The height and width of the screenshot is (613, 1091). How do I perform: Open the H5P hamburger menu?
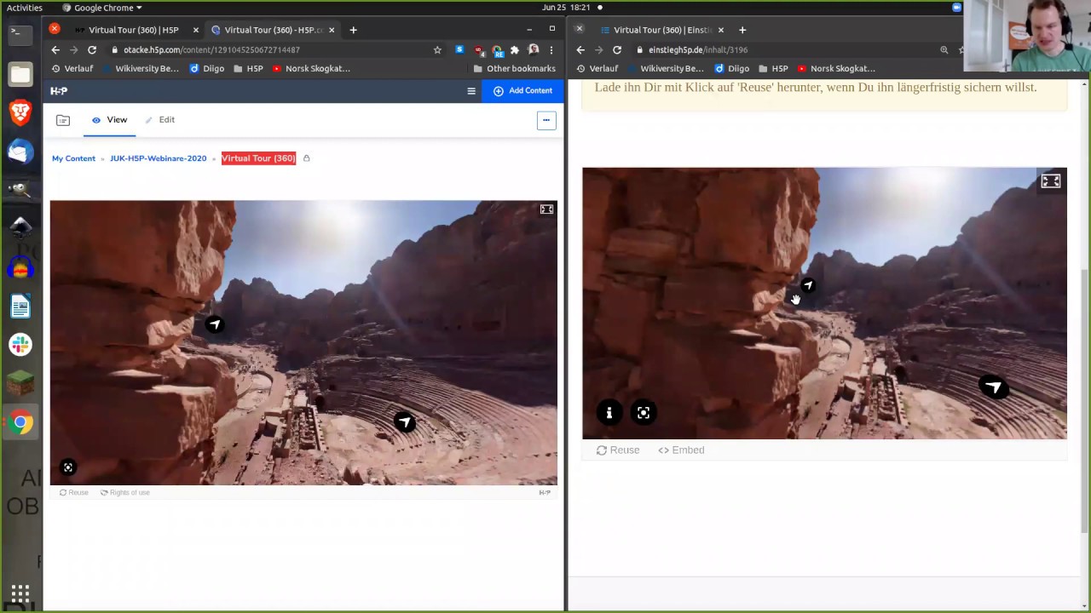pyautogui.click(x=470, y=91)
